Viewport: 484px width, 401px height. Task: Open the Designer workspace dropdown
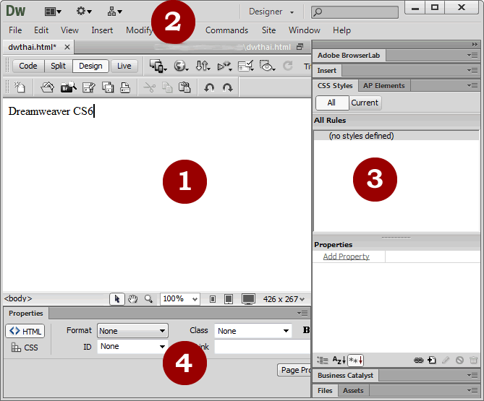(x=271, y=12)
